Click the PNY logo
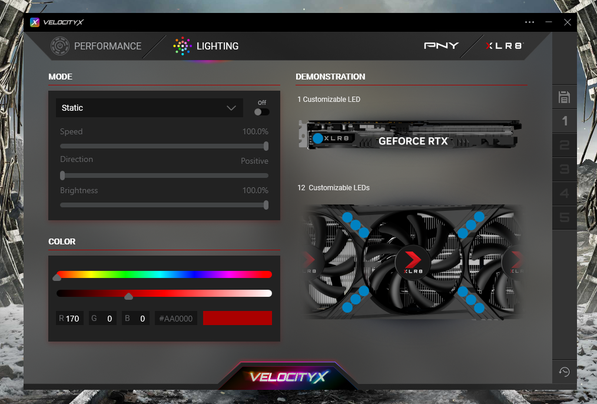Screen dimensions: 597x404 [442, 46]
